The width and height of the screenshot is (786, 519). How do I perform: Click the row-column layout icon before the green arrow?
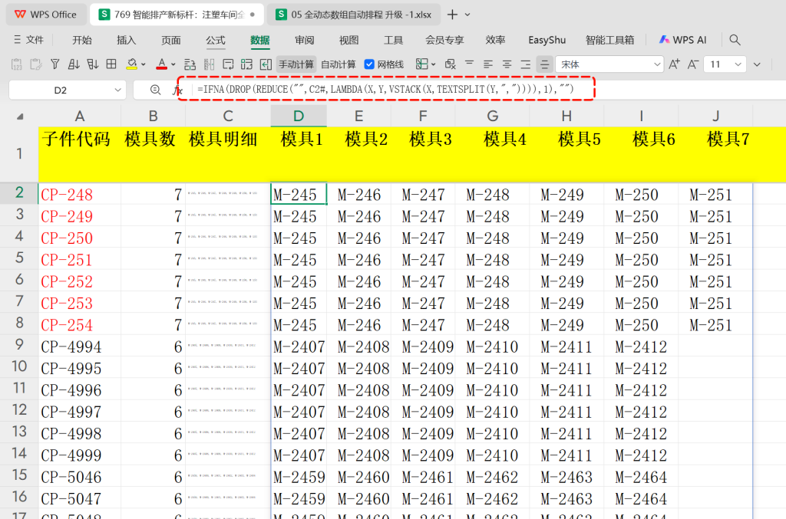[246, 64]
